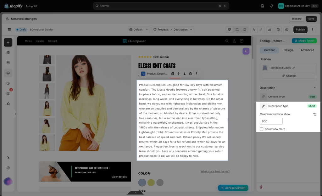Reset the Maximum words to show value
322x196 pixels.
(x=314, y=114)
